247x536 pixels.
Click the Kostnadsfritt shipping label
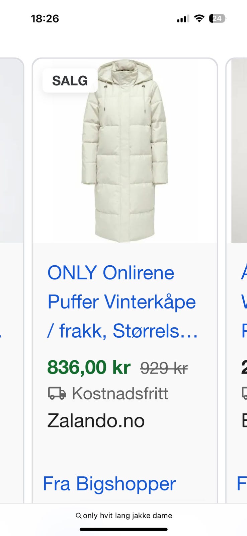pos(120,393)
